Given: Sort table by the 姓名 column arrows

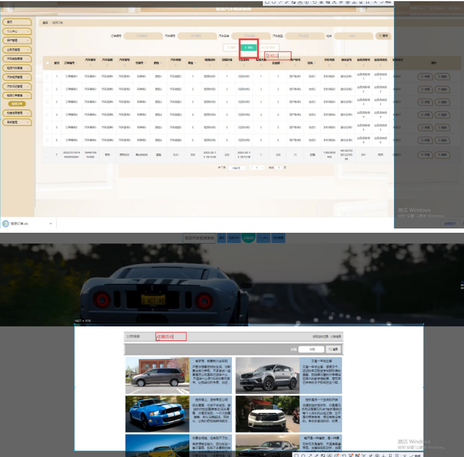Looking at the screenshot, I should click(315, 63).
